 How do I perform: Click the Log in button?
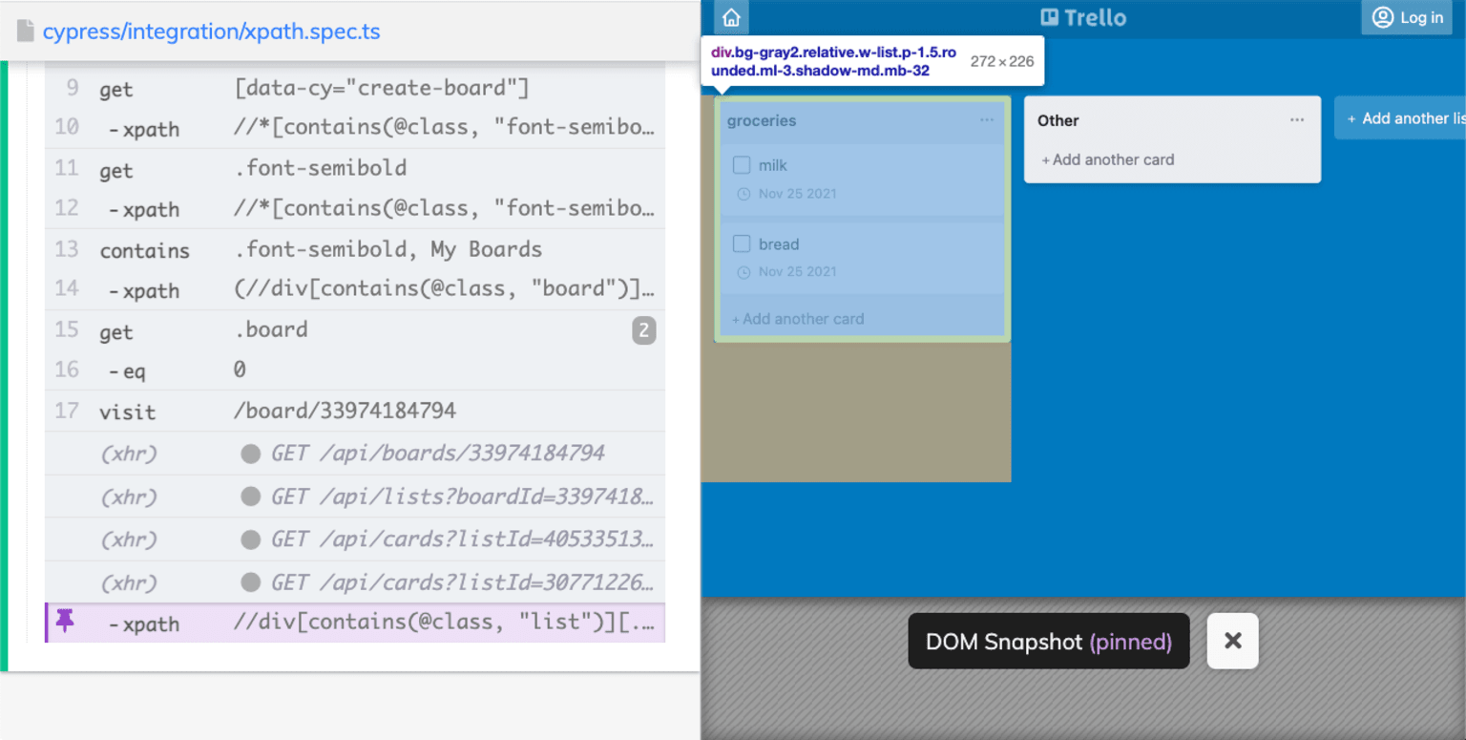(1406, 16)
